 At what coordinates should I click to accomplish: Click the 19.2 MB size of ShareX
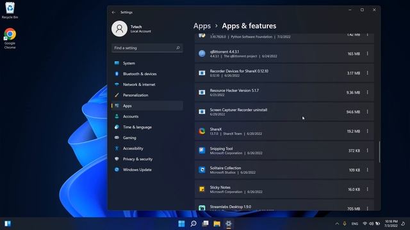(x=354, y=131)
